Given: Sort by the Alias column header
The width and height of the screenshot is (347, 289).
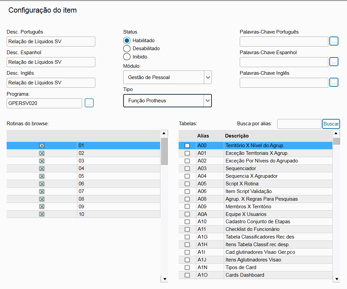Looking at the screenshot, I should coord(203,136).
